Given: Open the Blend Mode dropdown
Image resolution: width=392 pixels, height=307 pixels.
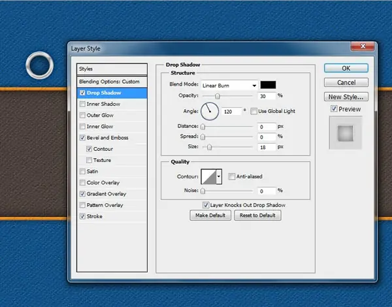Looking at the screenshot, I should 229,86.
